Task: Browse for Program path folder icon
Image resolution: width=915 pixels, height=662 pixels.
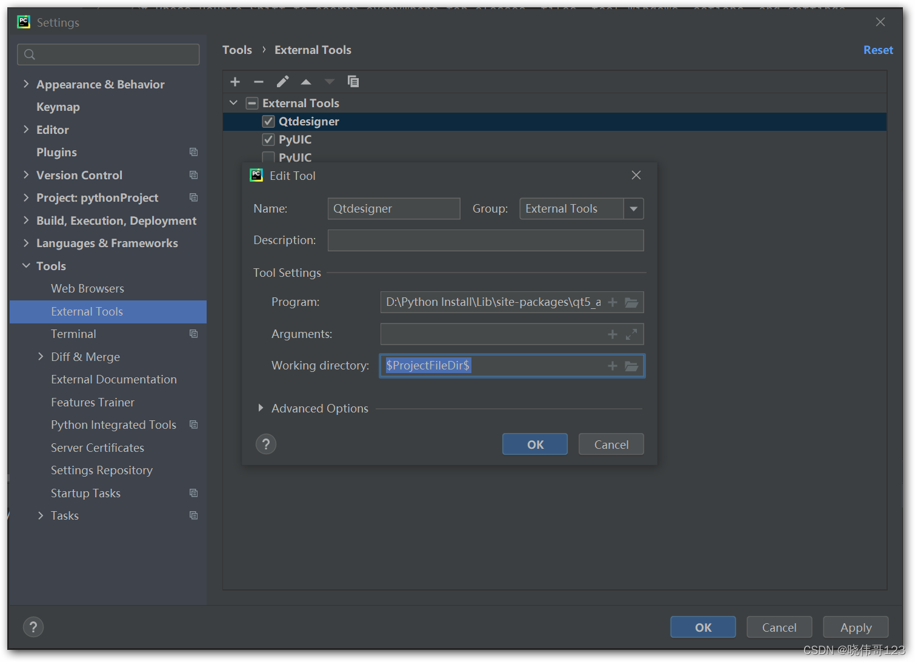Action: tap(632, 302)
